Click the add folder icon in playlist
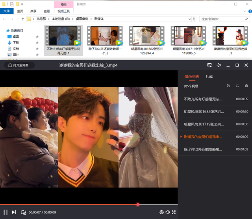The width and height of the screenshot is (252, 219). [237, 86]
